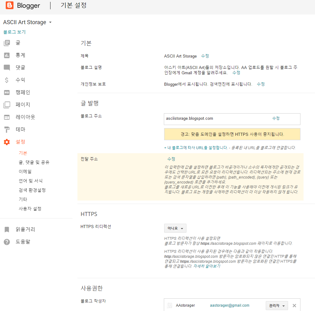Open the 글 (Posts) sidebar icon
The width and height of the screenshot is (315, 311).
(7, 43)
